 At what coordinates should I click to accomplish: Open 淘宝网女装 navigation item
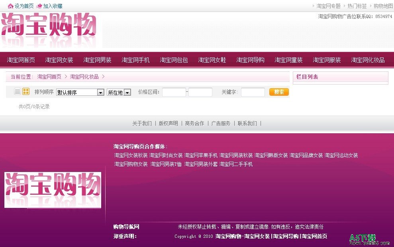coord(59,60)
